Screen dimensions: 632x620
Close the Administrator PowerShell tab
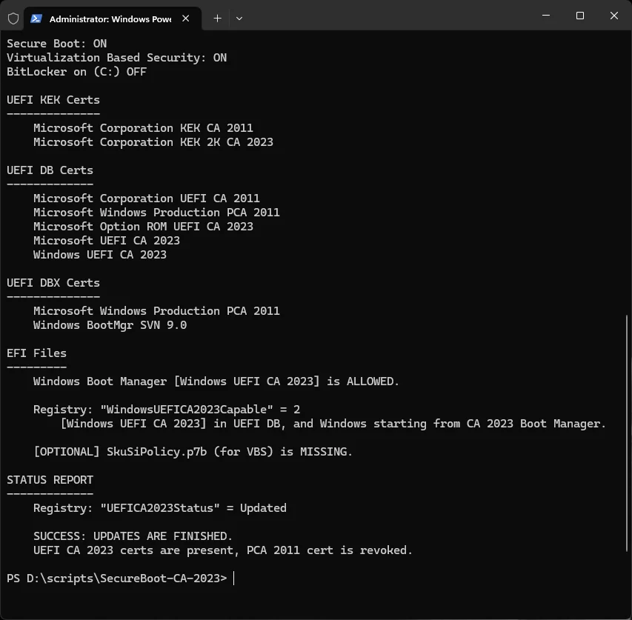coord(186,19)
